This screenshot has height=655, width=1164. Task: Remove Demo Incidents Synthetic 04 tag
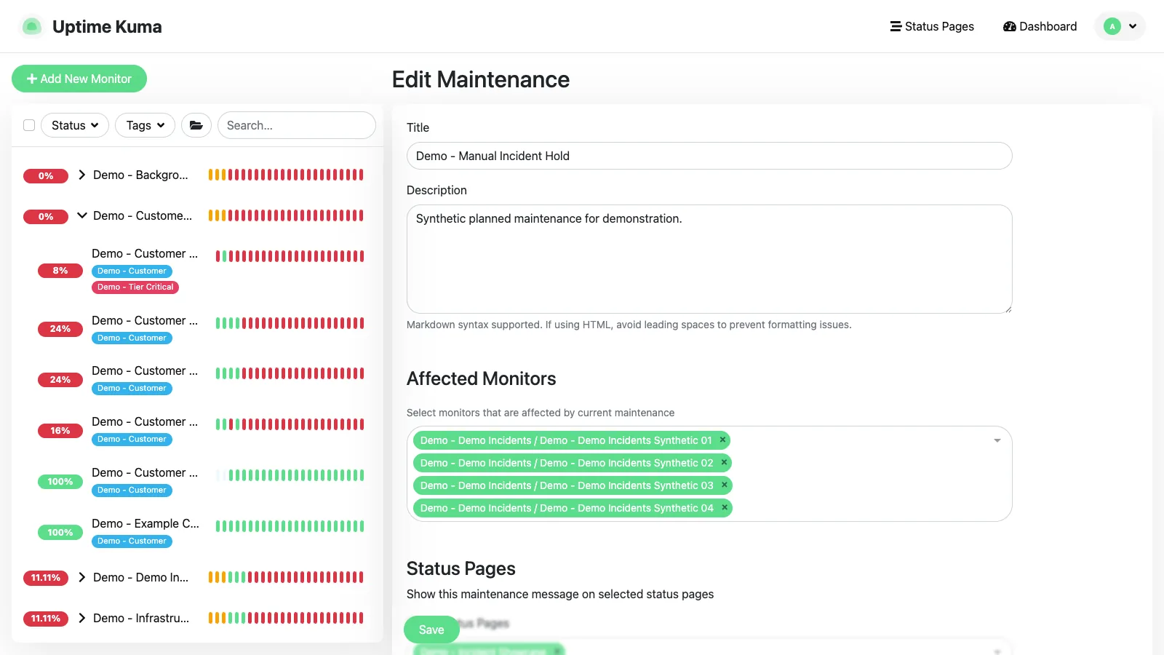pos(724,508)
